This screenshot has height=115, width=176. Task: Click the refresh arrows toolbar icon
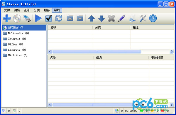click(x=58, y=18)
